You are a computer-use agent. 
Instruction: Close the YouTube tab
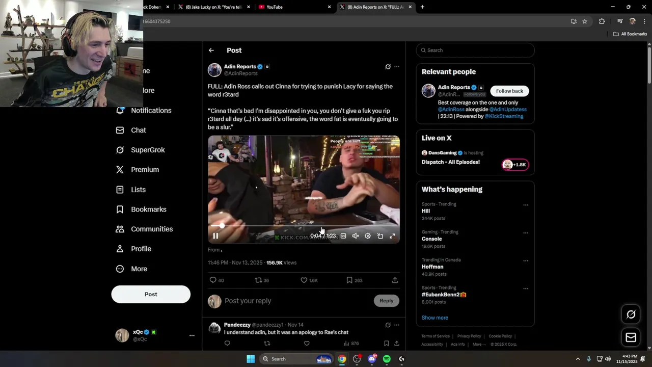pos(329,7)
